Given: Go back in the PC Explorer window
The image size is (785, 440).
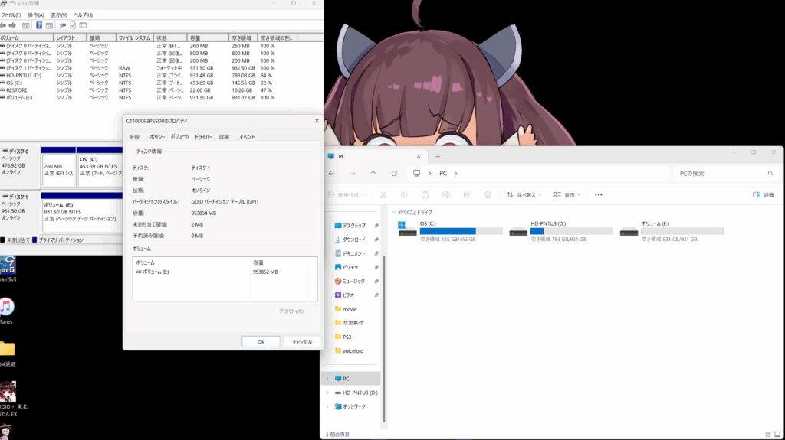Looking at the screenshot, I should [331, 174].
